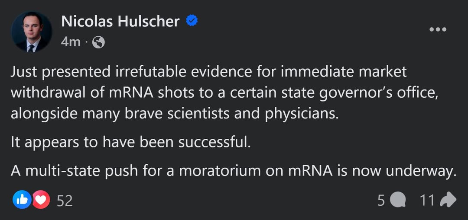Click the red heart Love reaction icon
The image size is (468, 220).
tap(41, 200)
